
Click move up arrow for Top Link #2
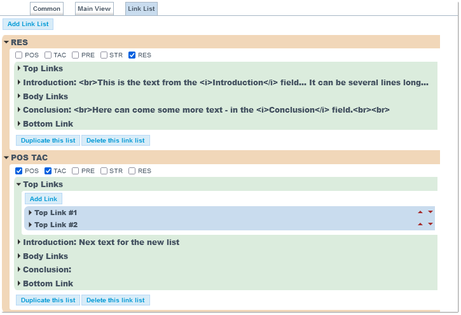pos(420,224)
